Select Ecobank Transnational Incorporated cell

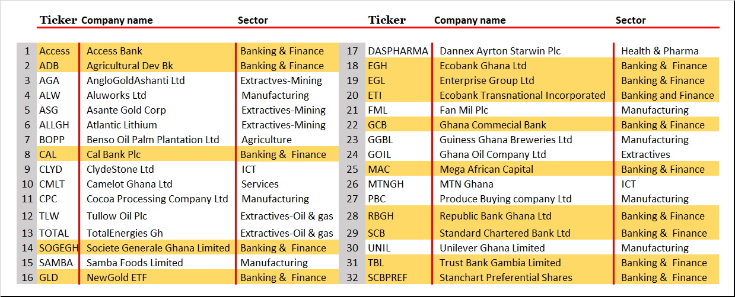tap(522, 95)
